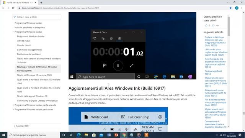Open the notification center icon
This screenshot has width=245, height=138.
[240, 135]
